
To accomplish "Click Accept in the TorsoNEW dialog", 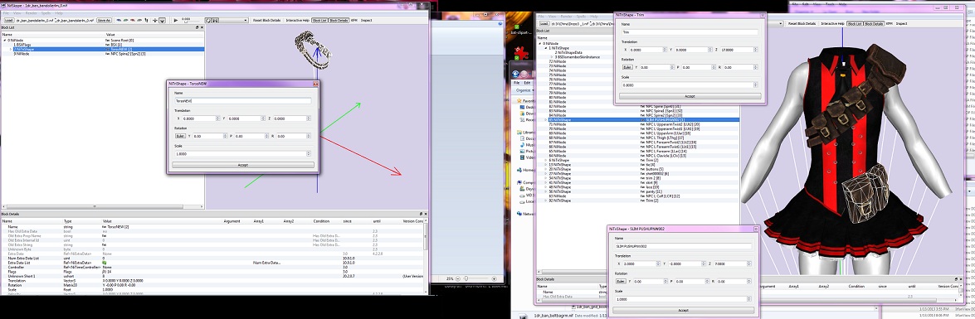I will (243, 165).
